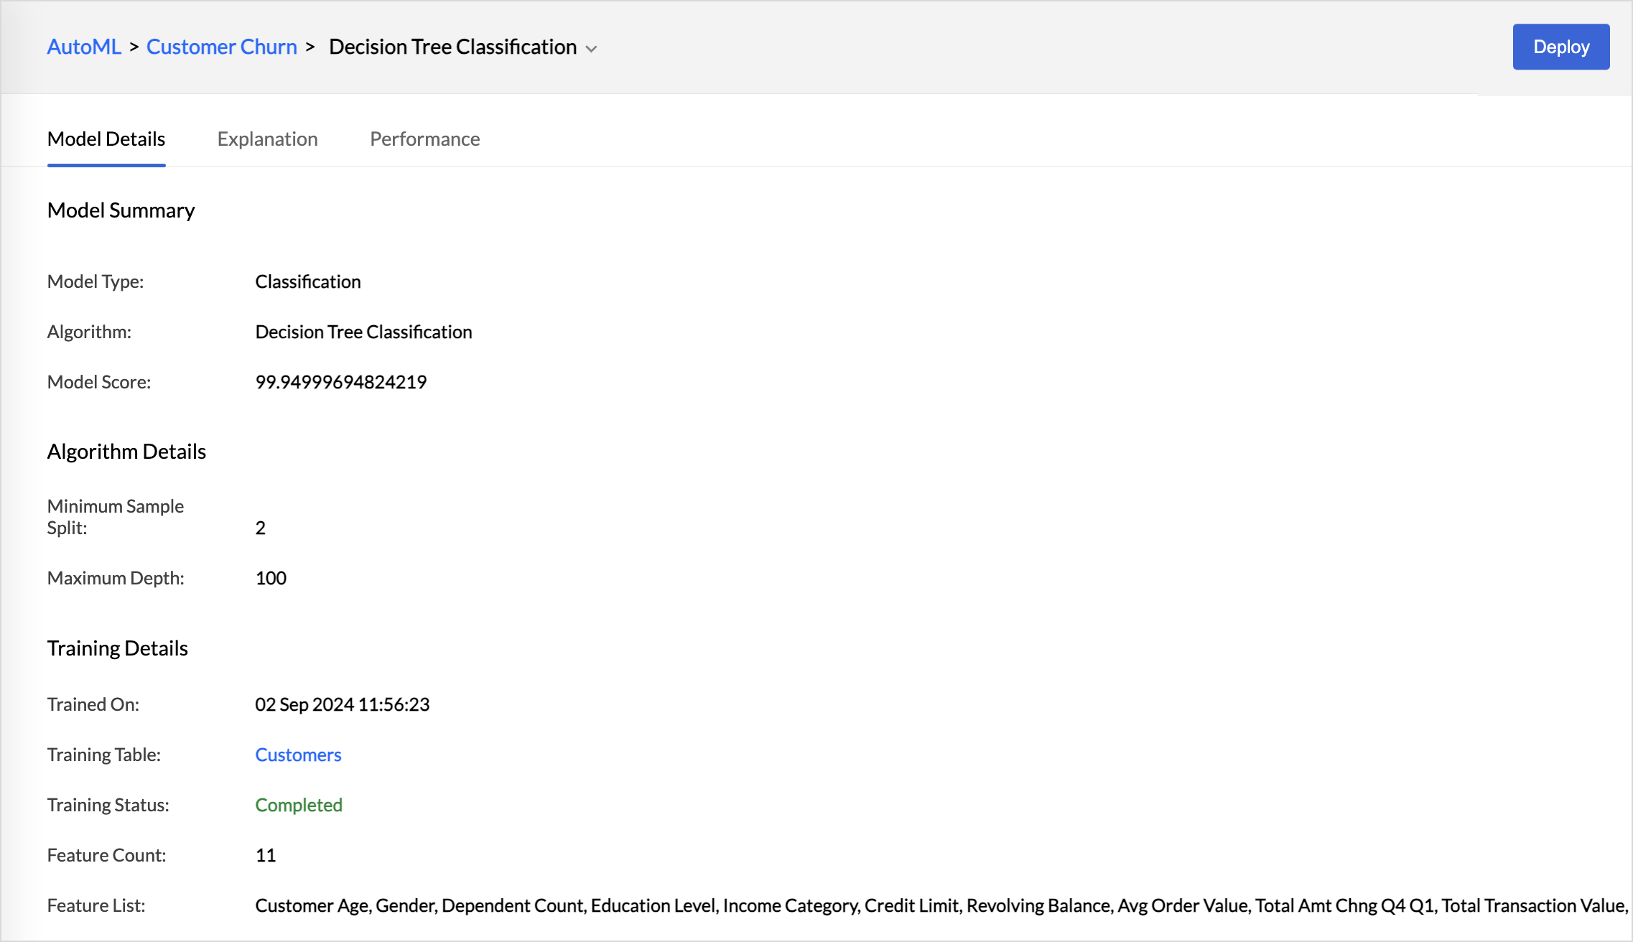This screenshot has width=1633, height=942.
Task: Select the Trained On date 02 Sep 2024
Action: point(304,704)
